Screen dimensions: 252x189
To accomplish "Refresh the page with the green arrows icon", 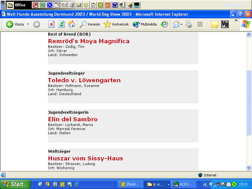I will 62,24.
